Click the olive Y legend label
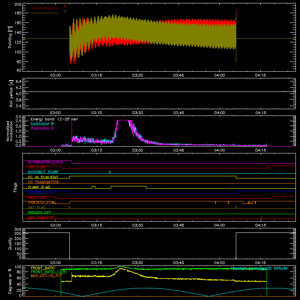This screenshot has height=300, width=300. tap(65, 12)
